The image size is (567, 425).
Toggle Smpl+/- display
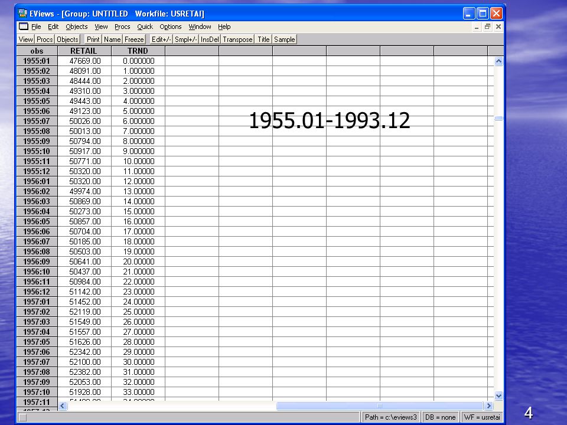[186, 40]
